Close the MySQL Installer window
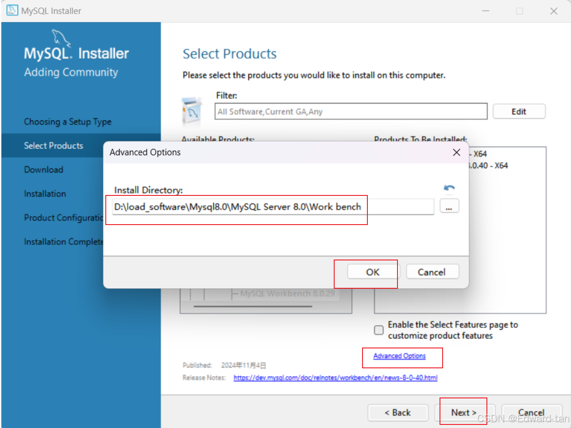 tap(554, 11)
